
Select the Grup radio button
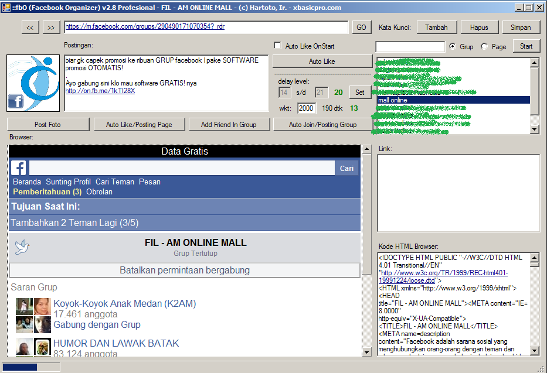click(453, 46)
